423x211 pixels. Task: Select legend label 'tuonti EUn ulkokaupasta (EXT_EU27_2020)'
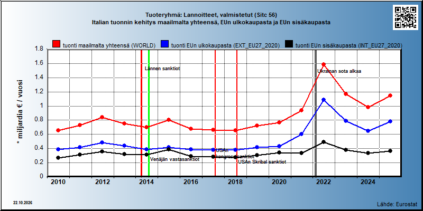(226, 45)
